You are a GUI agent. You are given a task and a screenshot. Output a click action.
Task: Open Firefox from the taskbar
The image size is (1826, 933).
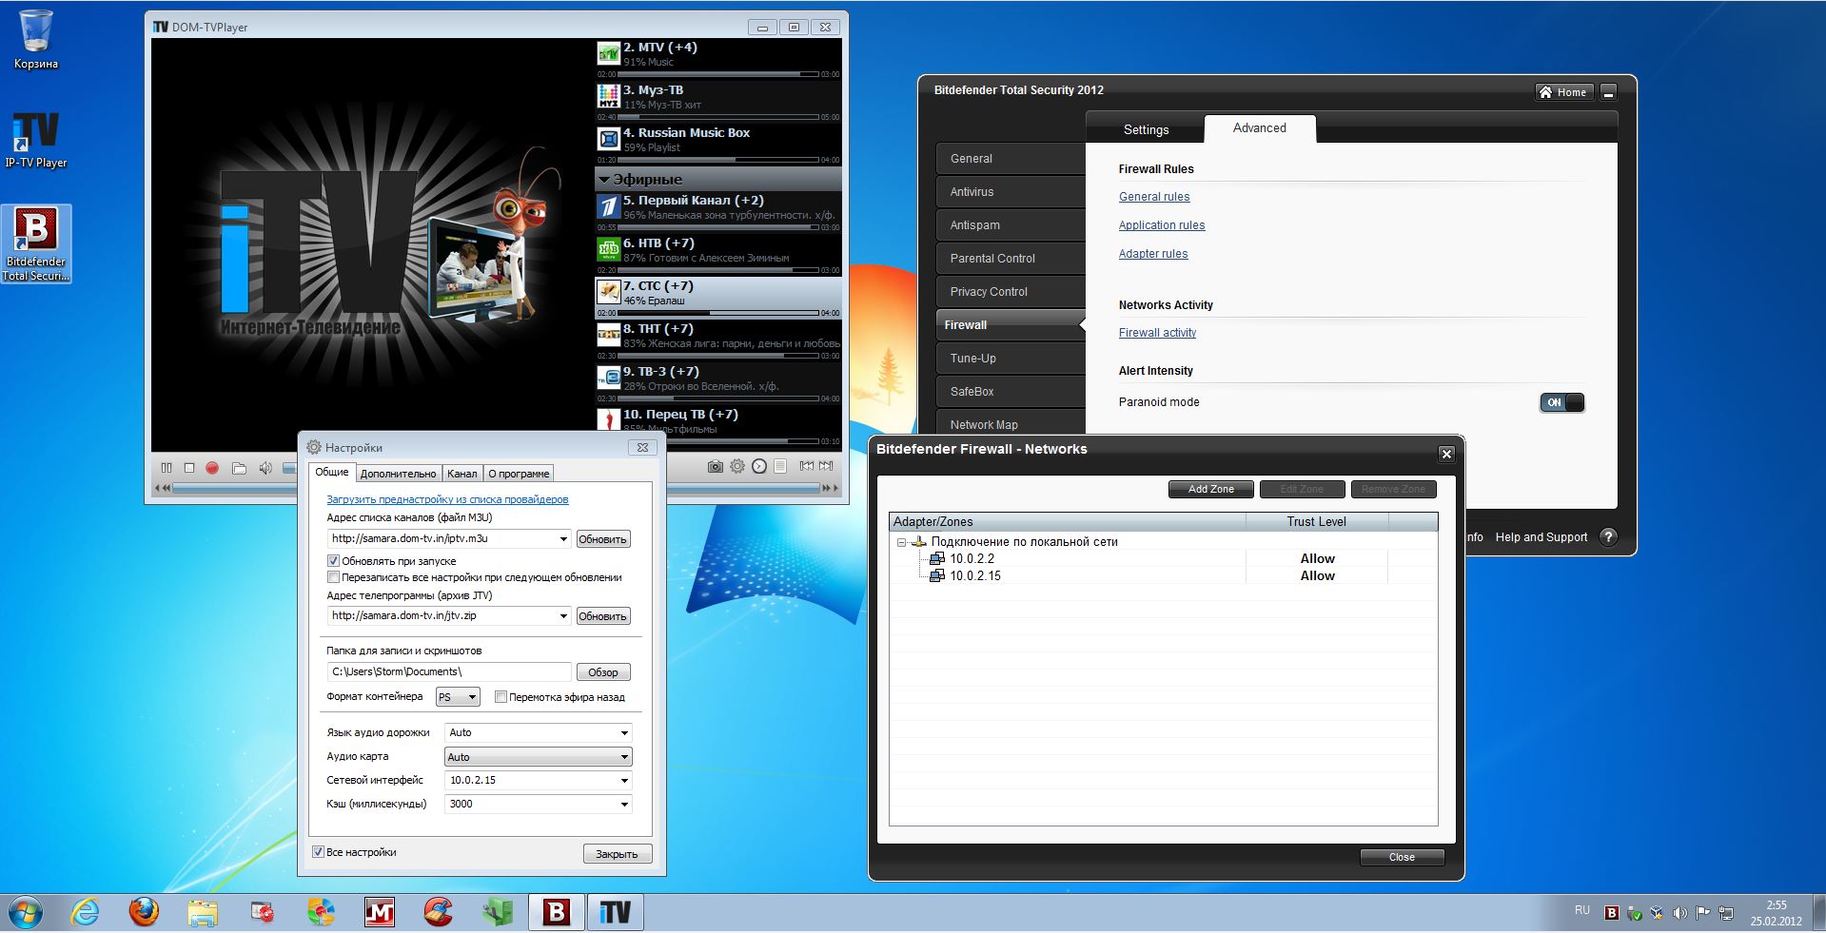click(144, 912)
